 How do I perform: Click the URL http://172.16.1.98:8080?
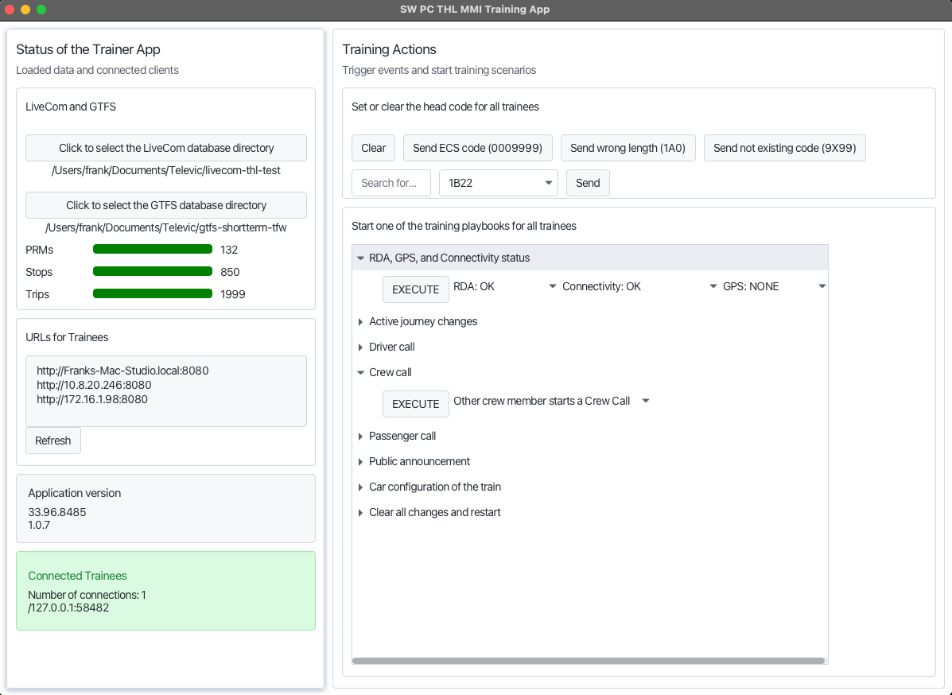coord(92,399)
